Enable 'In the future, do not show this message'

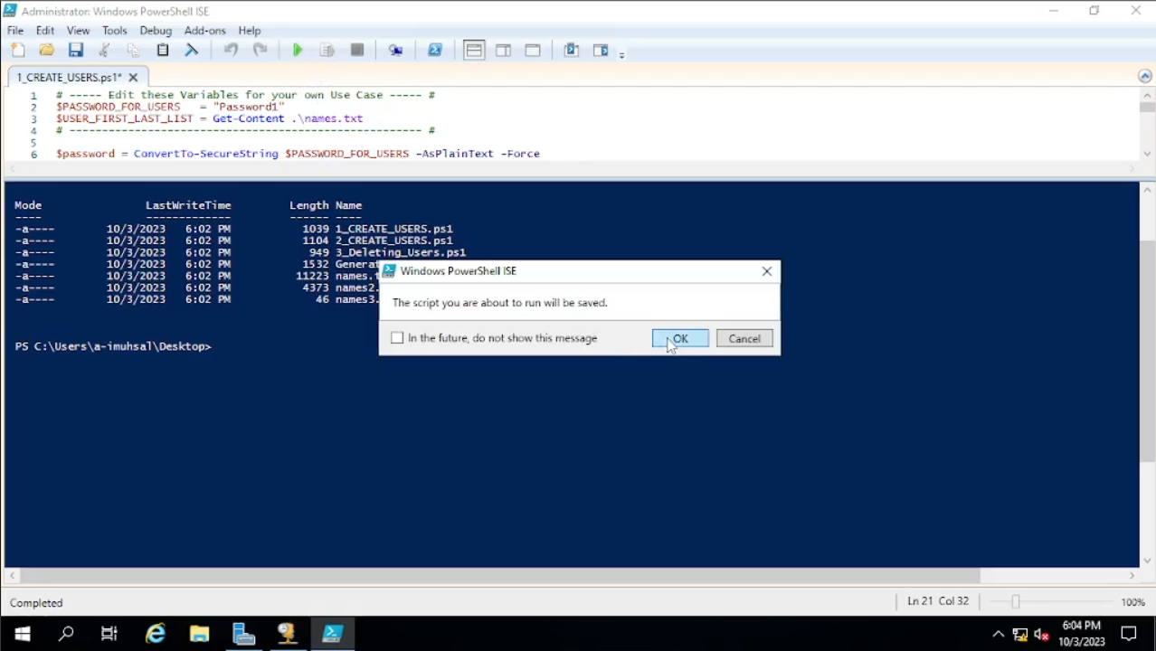(x=397, y=338)
